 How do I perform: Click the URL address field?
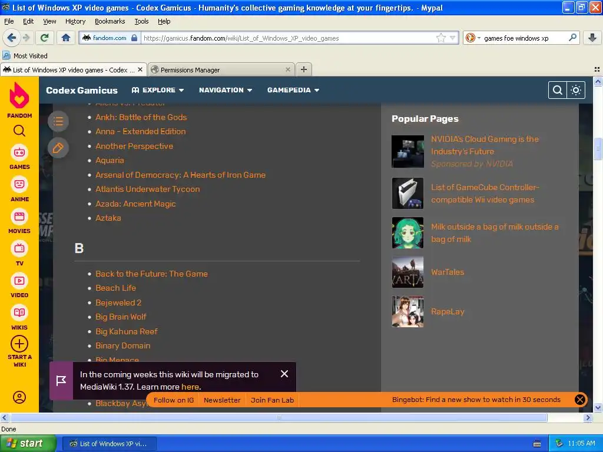[289, 38]
